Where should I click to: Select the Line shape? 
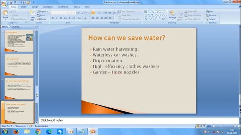point(149,12)
